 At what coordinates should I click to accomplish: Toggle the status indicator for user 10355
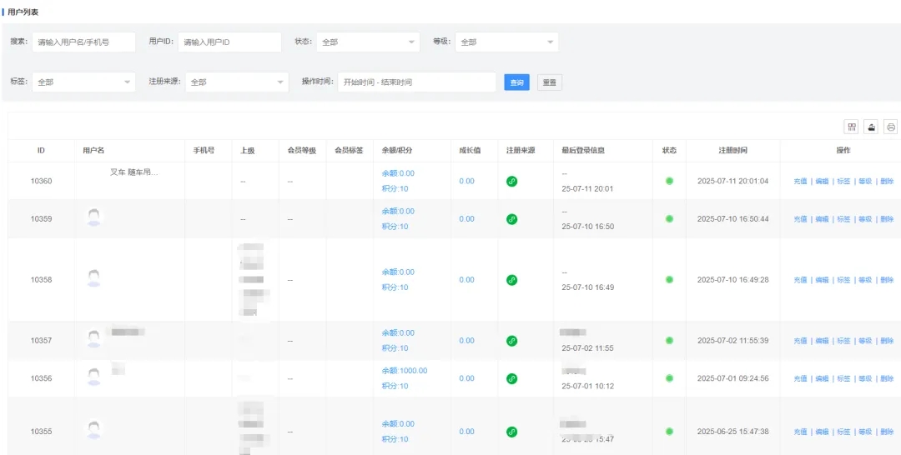pyautogui.click(x=669, y=432)
